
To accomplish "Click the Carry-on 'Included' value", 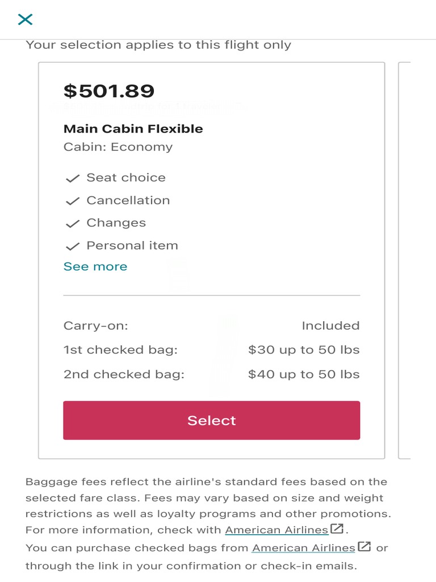I will pos(330,326).
